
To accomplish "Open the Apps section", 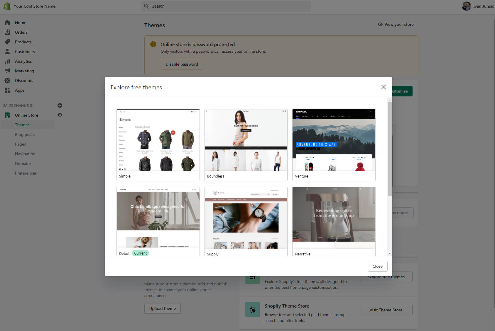I will point(20,90).
